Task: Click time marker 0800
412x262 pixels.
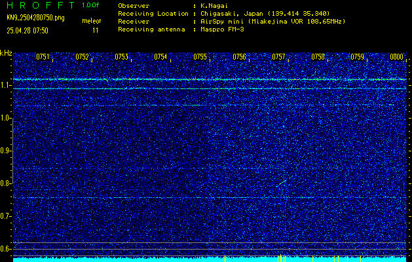Action: pyautogui.click(x=396, y=57)
